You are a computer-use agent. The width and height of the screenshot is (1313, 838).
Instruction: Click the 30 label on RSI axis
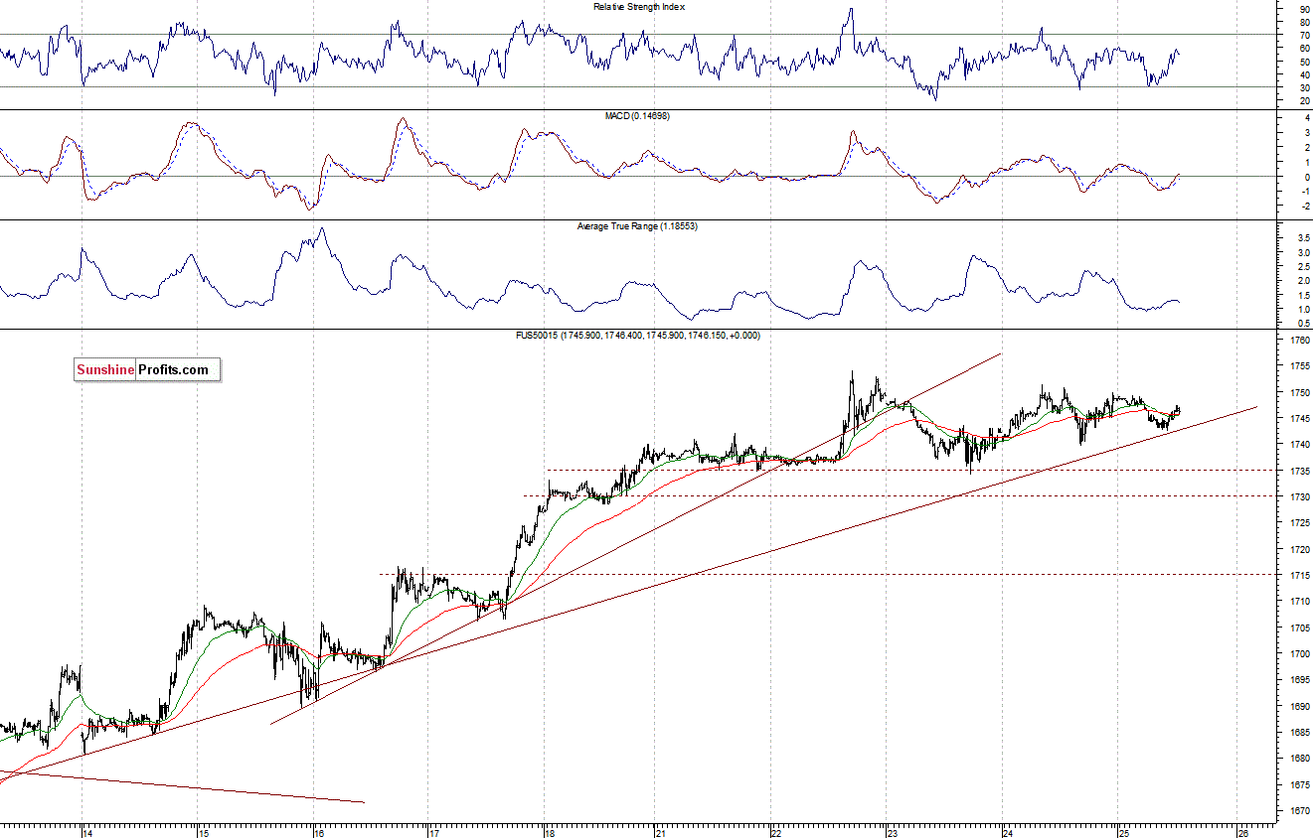1304,87
